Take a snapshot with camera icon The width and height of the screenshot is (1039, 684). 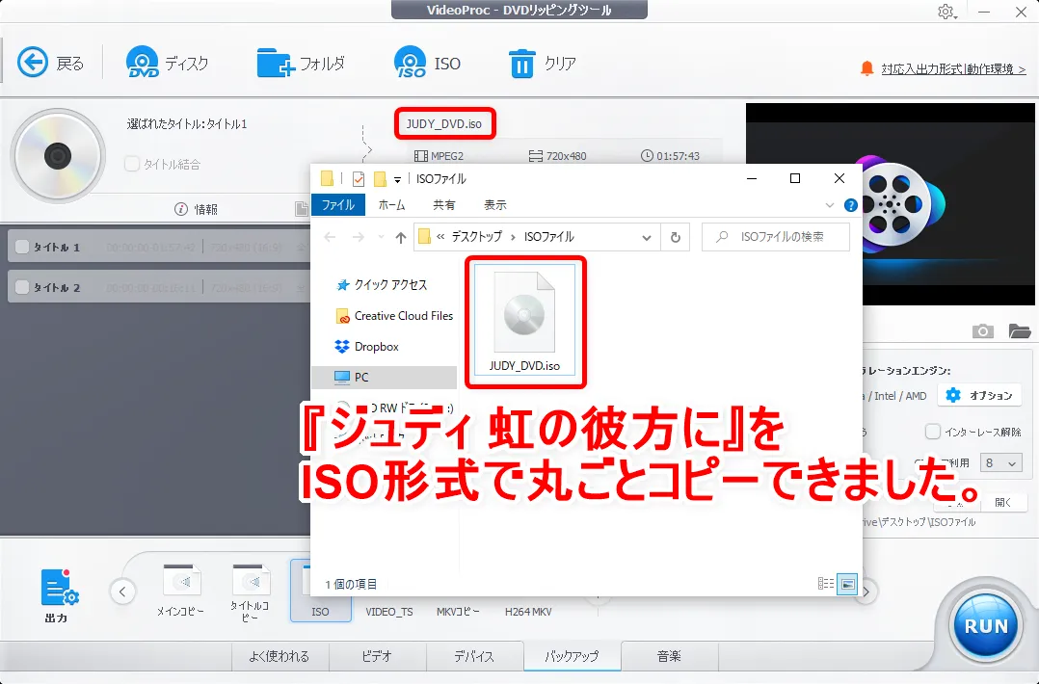pyautogui.click(x=983, y=331)
